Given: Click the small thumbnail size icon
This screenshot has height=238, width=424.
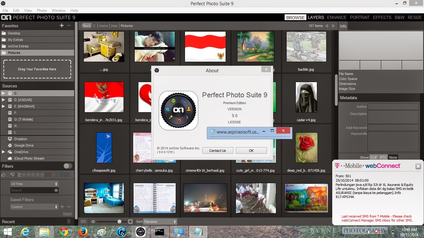Looking at the screenshot, I should [93, 222].
